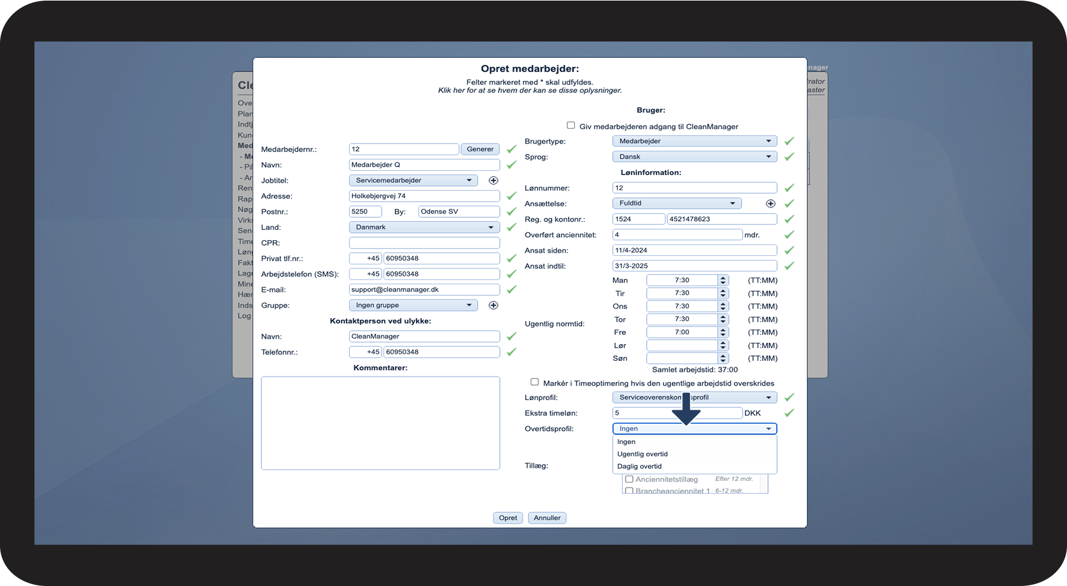Click the Privat tlf.nr. +45 country code field

(x=365, y=258)
